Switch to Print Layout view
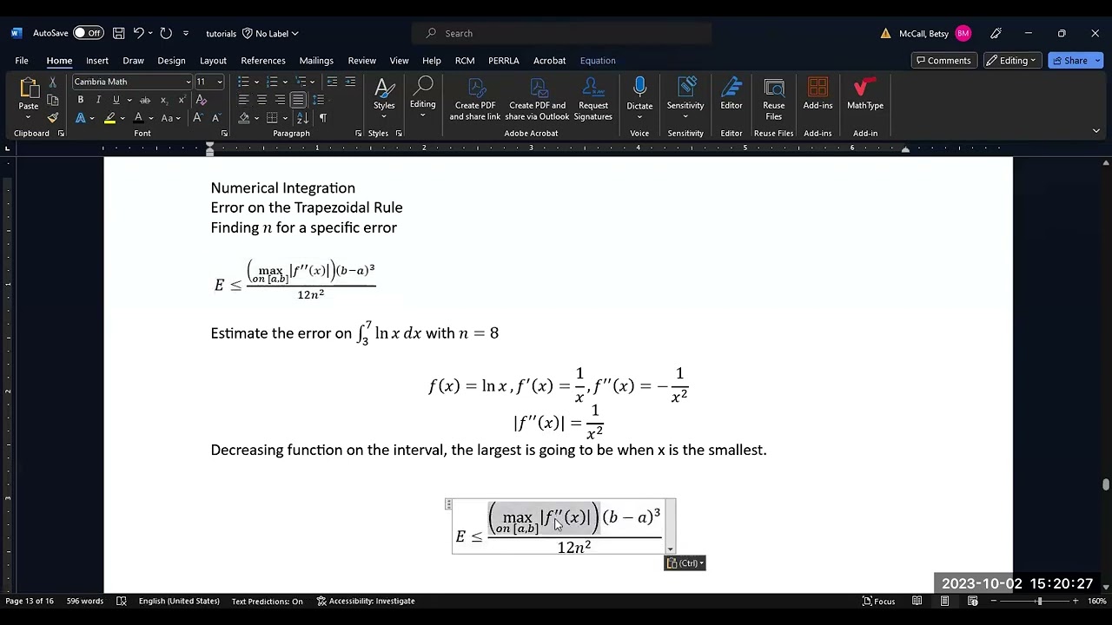Image resolution: width=1112 pixels, height=625 pixels. point(944,601)
